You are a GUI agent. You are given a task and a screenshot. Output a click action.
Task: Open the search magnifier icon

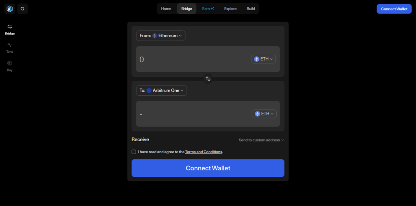point(23,9)
